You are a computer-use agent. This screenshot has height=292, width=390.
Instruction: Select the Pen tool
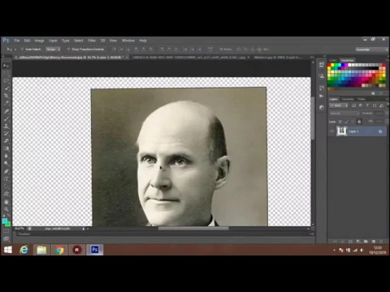coord(6,171)
